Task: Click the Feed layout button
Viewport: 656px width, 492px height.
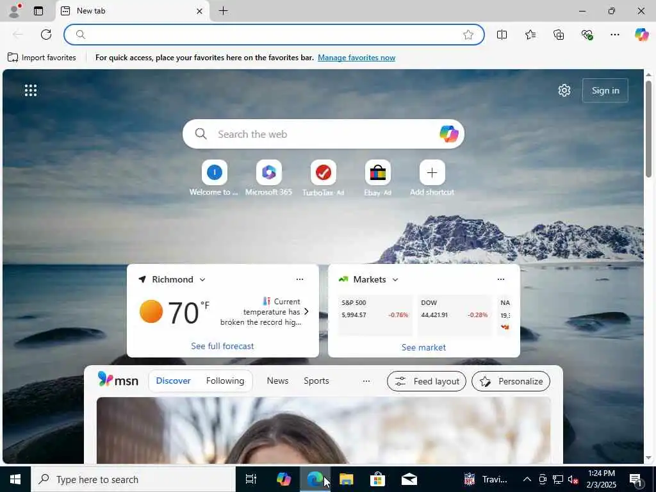Action: coord(426,381)
